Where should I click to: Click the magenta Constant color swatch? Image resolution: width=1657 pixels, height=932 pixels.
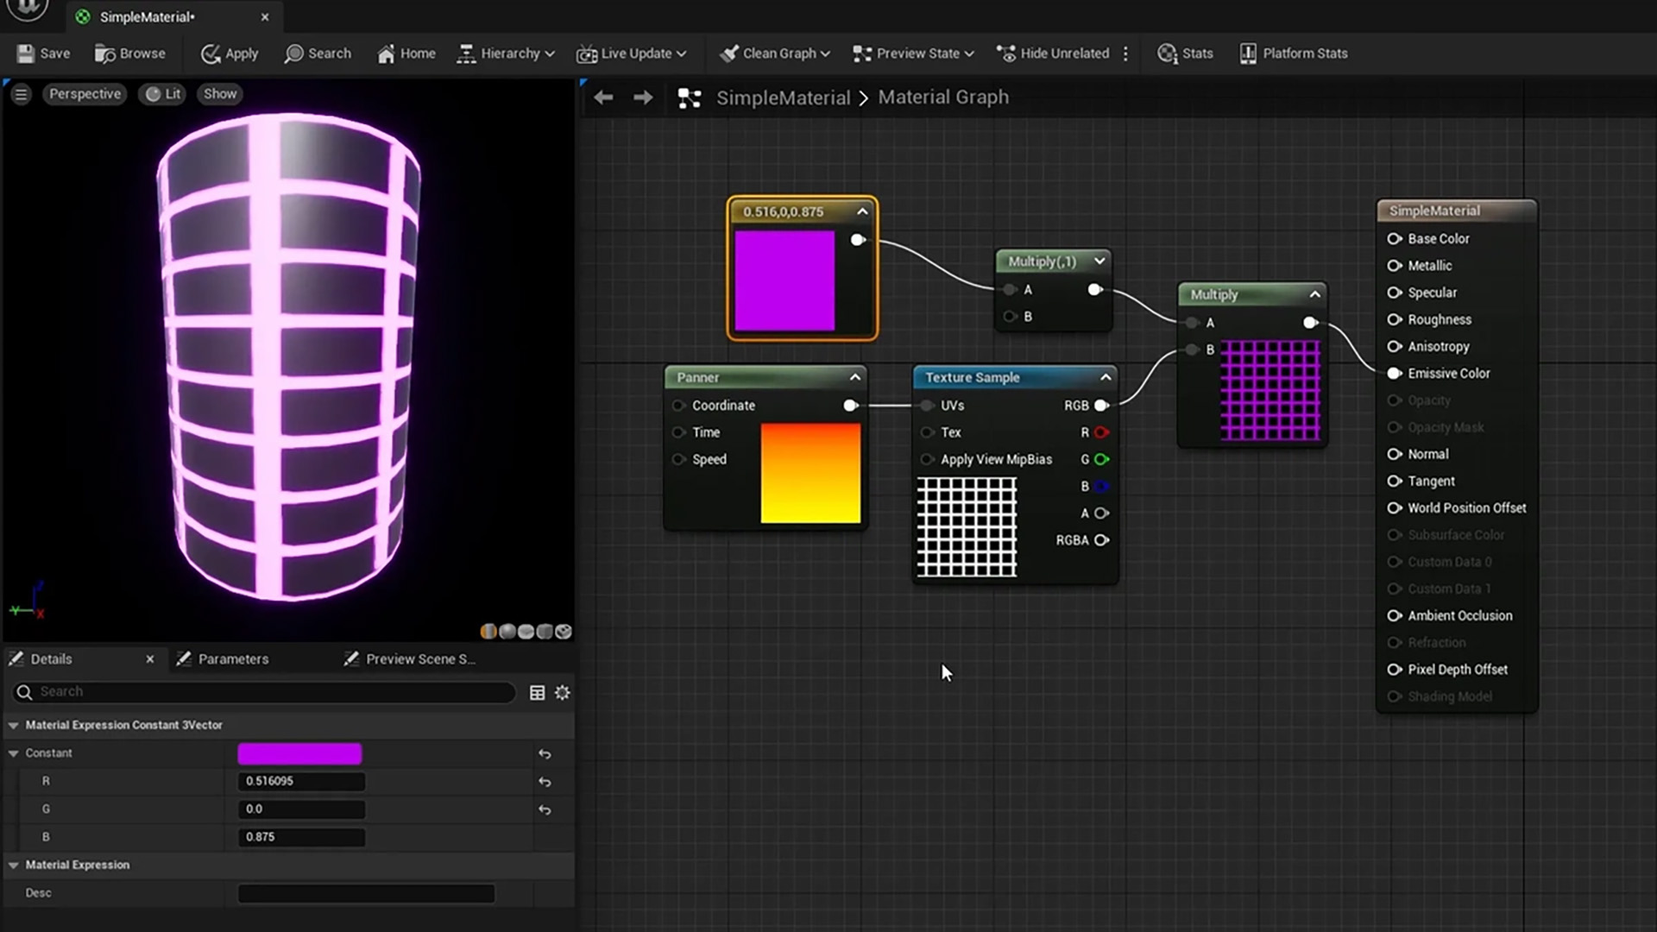tap(299, 753)
